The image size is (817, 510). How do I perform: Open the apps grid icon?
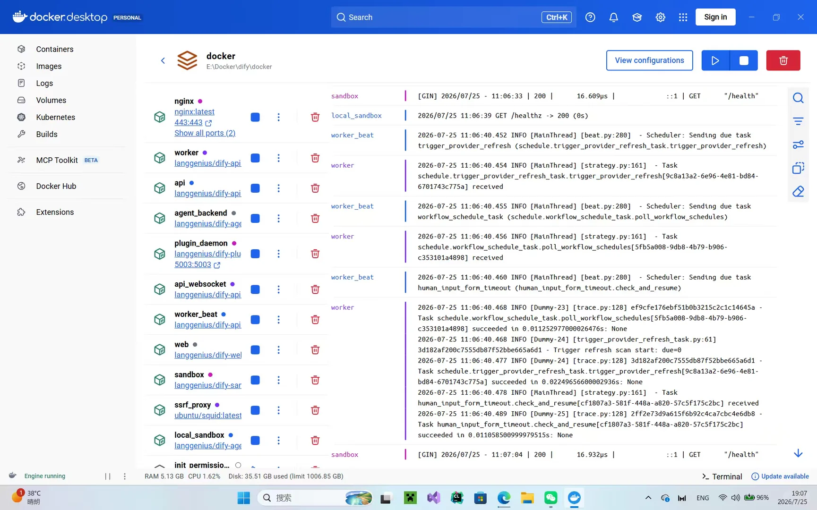click(683, 17)
